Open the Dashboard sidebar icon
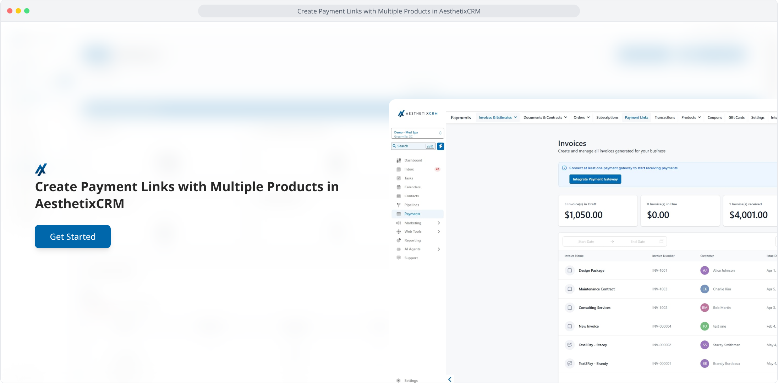Image resolution: width=778 pixels, height=383 pixels. 399,160
